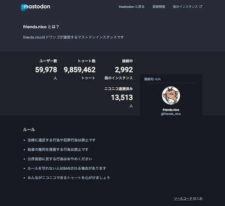Open the 'Mastodon に戻る' link
The width and height of the screenshot is (225, 206).
131,7
